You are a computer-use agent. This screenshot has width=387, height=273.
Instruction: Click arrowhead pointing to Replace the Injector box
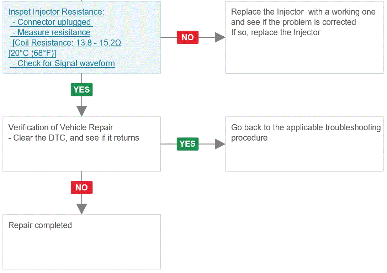pyautogui.click(x=220, y=37)
